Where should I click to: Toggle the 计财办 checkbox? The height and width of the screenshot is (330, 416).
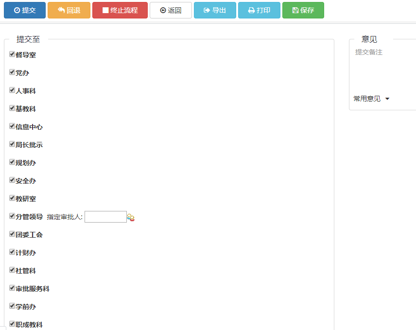point(12,252)
